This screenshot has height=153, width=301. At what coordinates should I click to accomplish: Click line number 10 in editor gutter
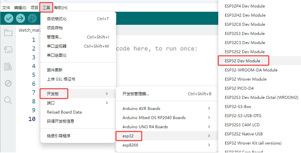[x=32, y=119]
